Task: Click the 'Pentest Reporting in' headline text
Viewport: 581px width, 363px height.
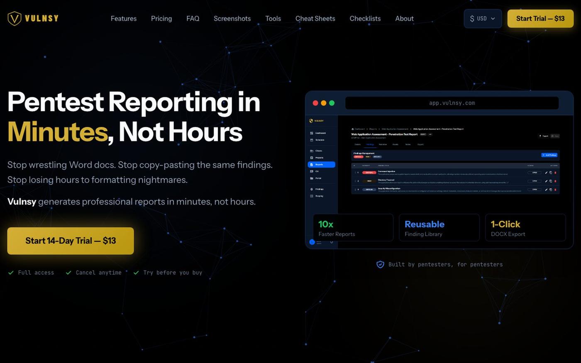Action: [134, 102]
